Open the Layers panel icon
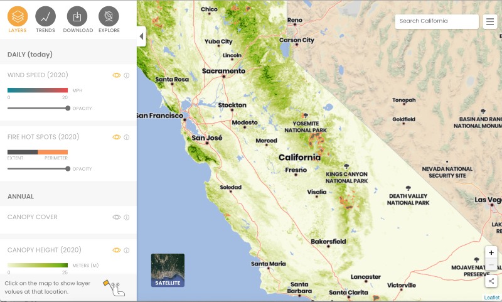This screenshot has width=502, height=302. click(18, 16)
